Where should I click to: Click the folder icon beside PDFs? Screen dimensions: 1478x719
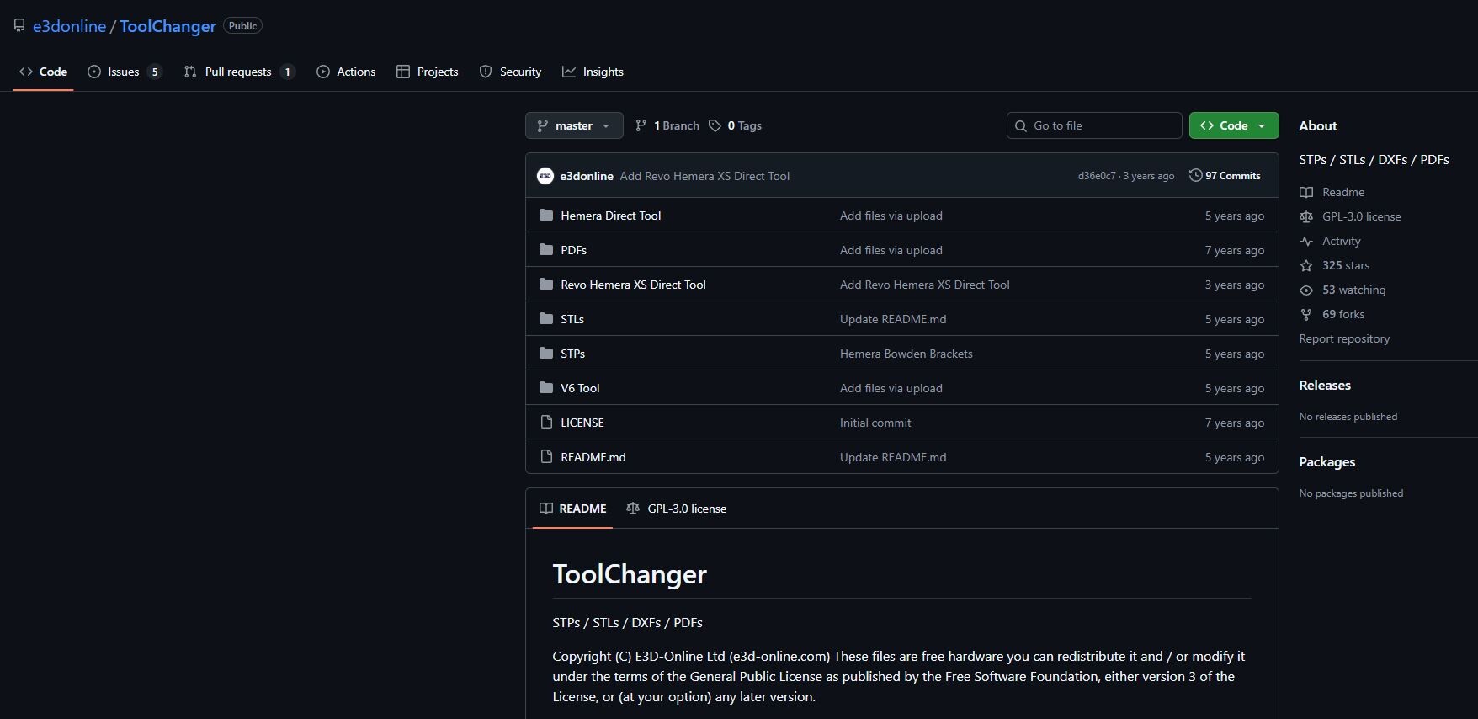[546, 250]
